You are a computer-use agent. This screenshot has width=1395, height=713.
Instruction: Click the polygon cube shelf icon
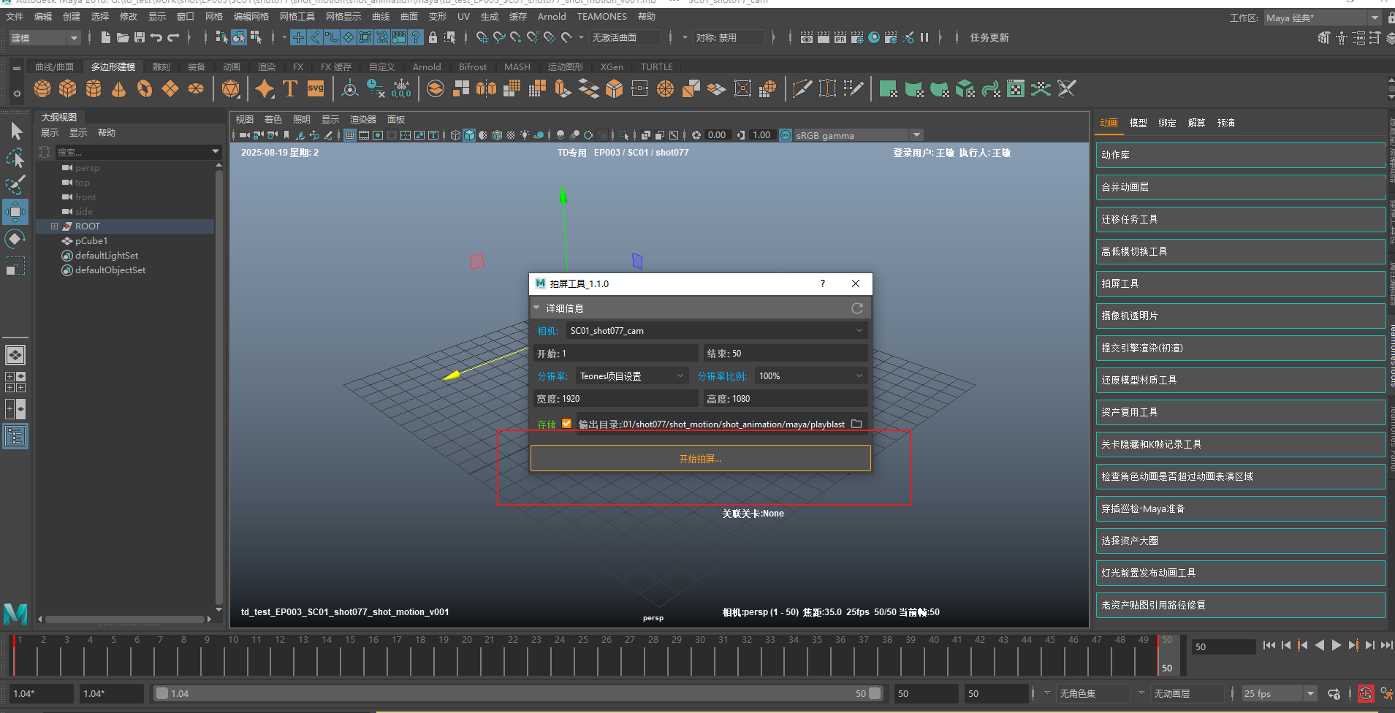click(x=68, y=89)
